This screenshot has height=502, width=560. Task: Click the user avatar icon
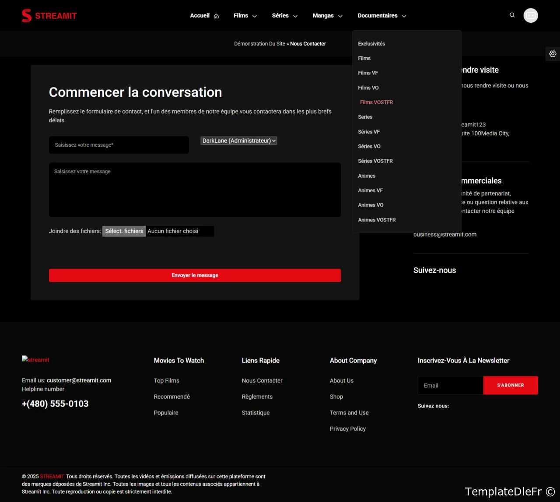tap(531, 15)
